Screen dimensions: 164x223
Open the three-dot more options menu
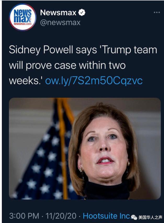pos(157,13)
